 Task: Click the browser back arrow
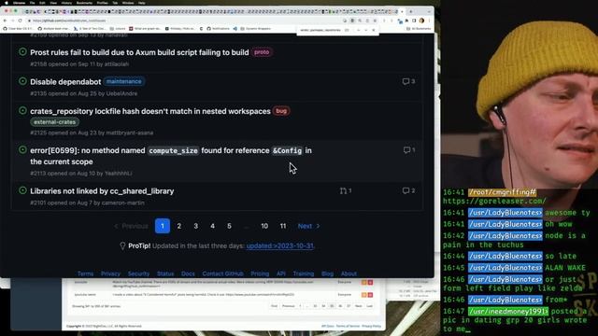(x=5, y=21)
